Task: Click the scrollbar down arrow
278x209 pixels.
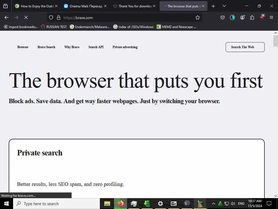Action: click(x=276, y=196)
